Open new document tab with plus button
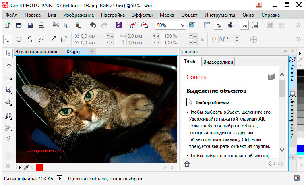306x187 pixels. coord(92,52)
